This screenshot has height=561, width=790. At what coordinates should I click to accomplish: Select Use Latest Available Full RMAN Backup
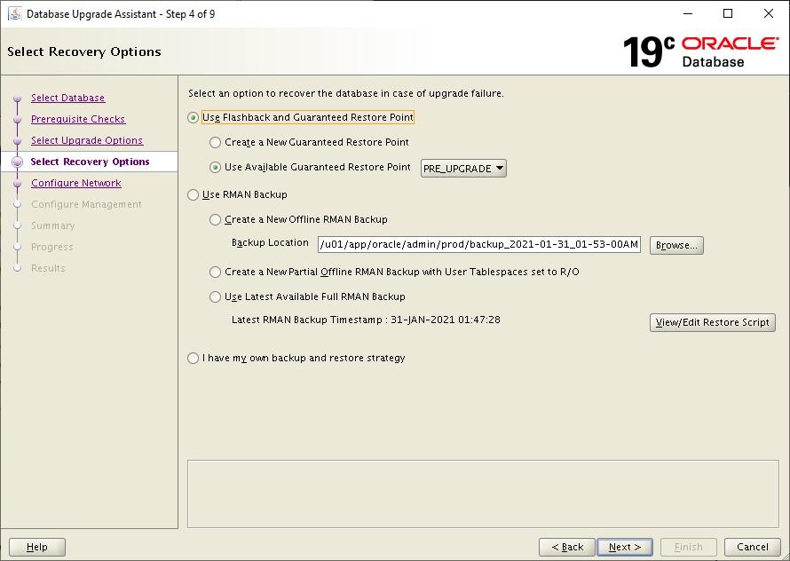click(214, 296)
